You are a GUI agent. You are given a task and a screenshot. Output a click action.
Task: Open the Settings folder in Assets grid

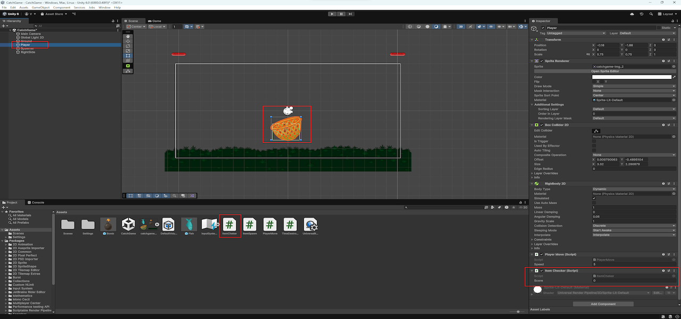88,226
